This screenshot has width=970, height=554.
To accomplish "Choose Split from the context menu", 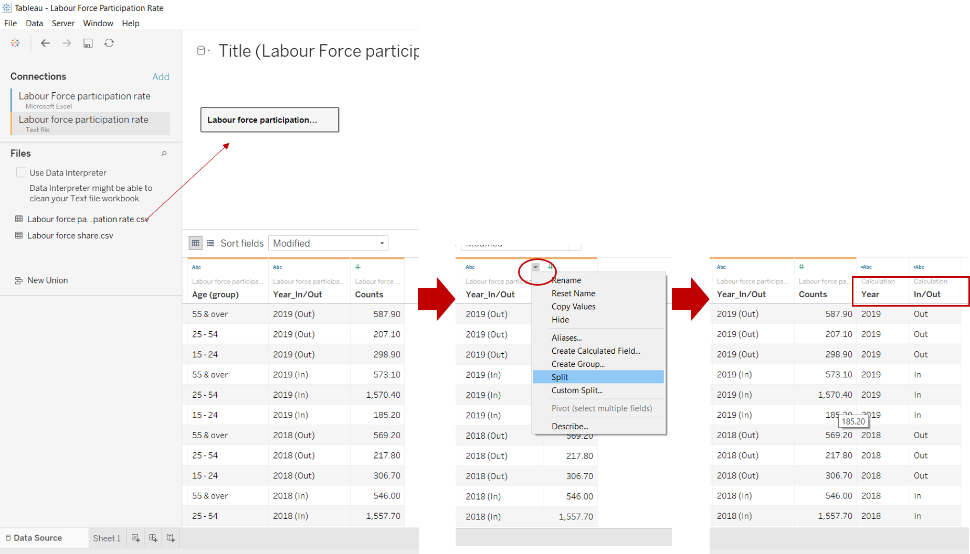I will (560, 377).
